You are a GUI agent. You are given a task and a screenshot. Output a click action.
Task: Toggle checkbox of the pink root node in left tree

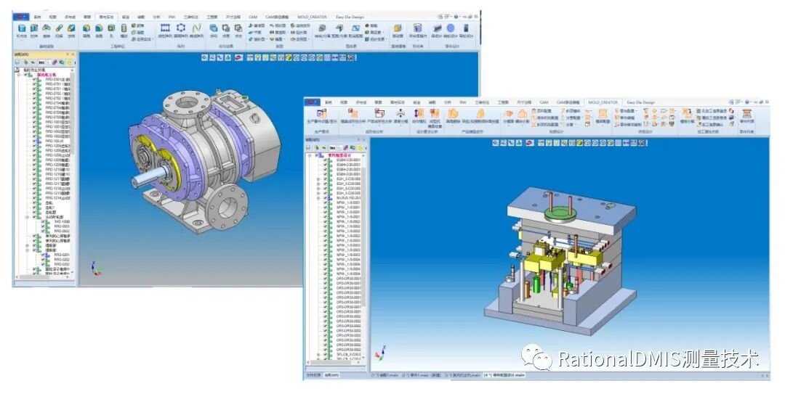[25, 75]
